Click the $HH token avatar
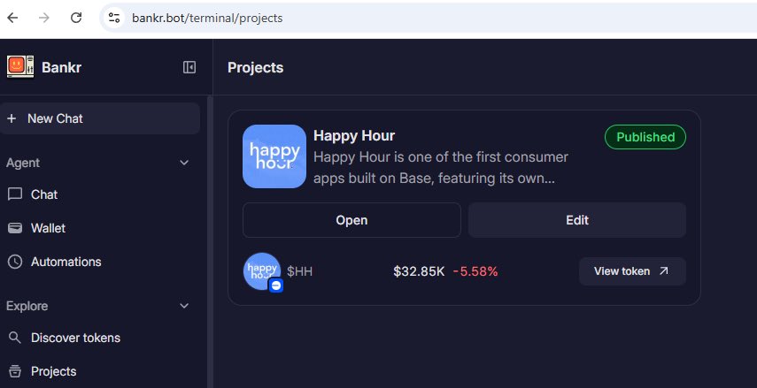This screenshot has height=388, width=757. (262, 272)
